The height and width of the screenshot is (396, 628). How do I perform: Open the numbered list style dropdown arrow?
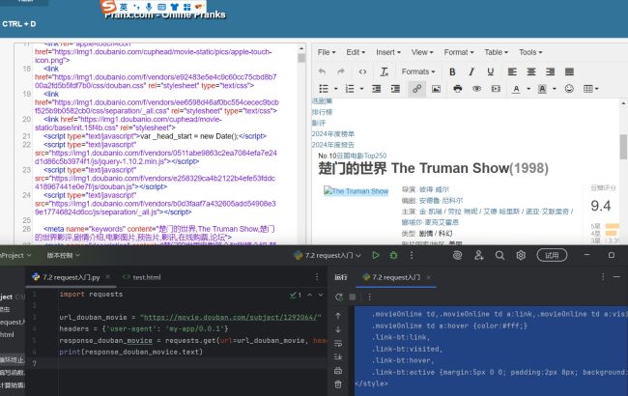coord(361,89)
